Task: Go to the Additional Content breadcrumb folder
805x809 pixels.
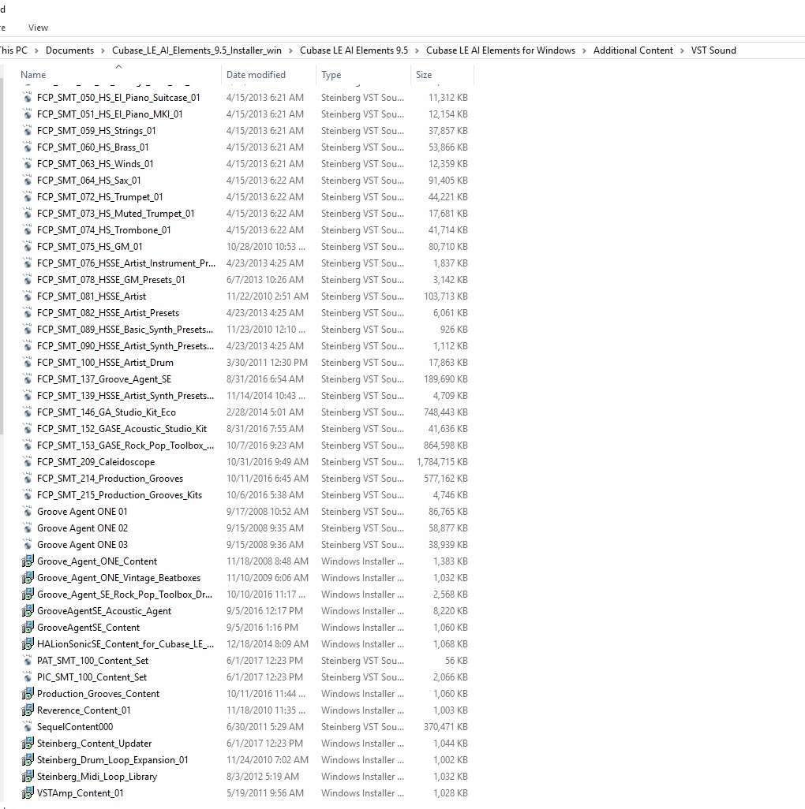Action: click(x=633, y=50)
